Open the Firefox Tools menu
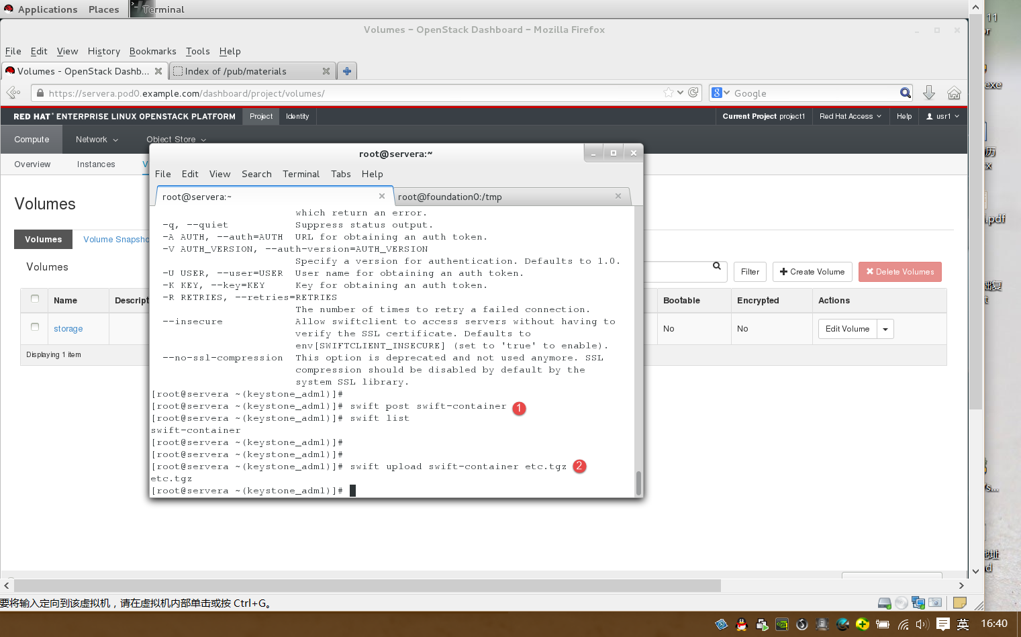The width and height of the screenshot is (1021, 637). point(197,51)
